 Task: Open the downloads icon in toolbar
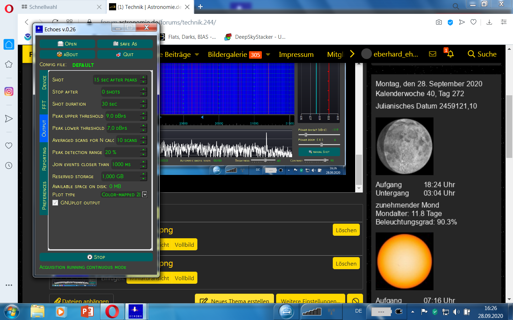click(489, 22)
